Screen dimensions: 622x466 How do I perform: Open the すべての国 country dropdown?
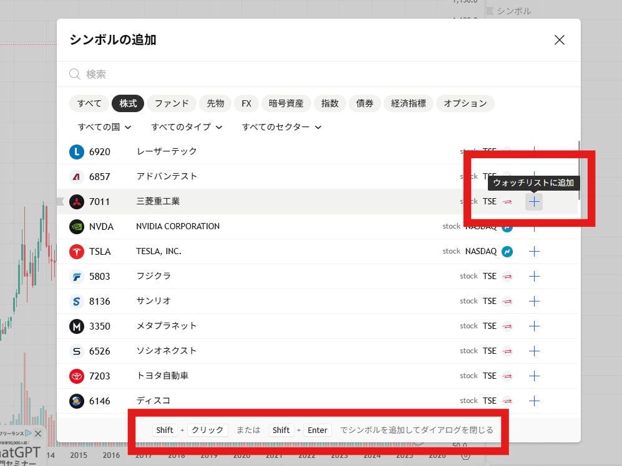point(104,127)
